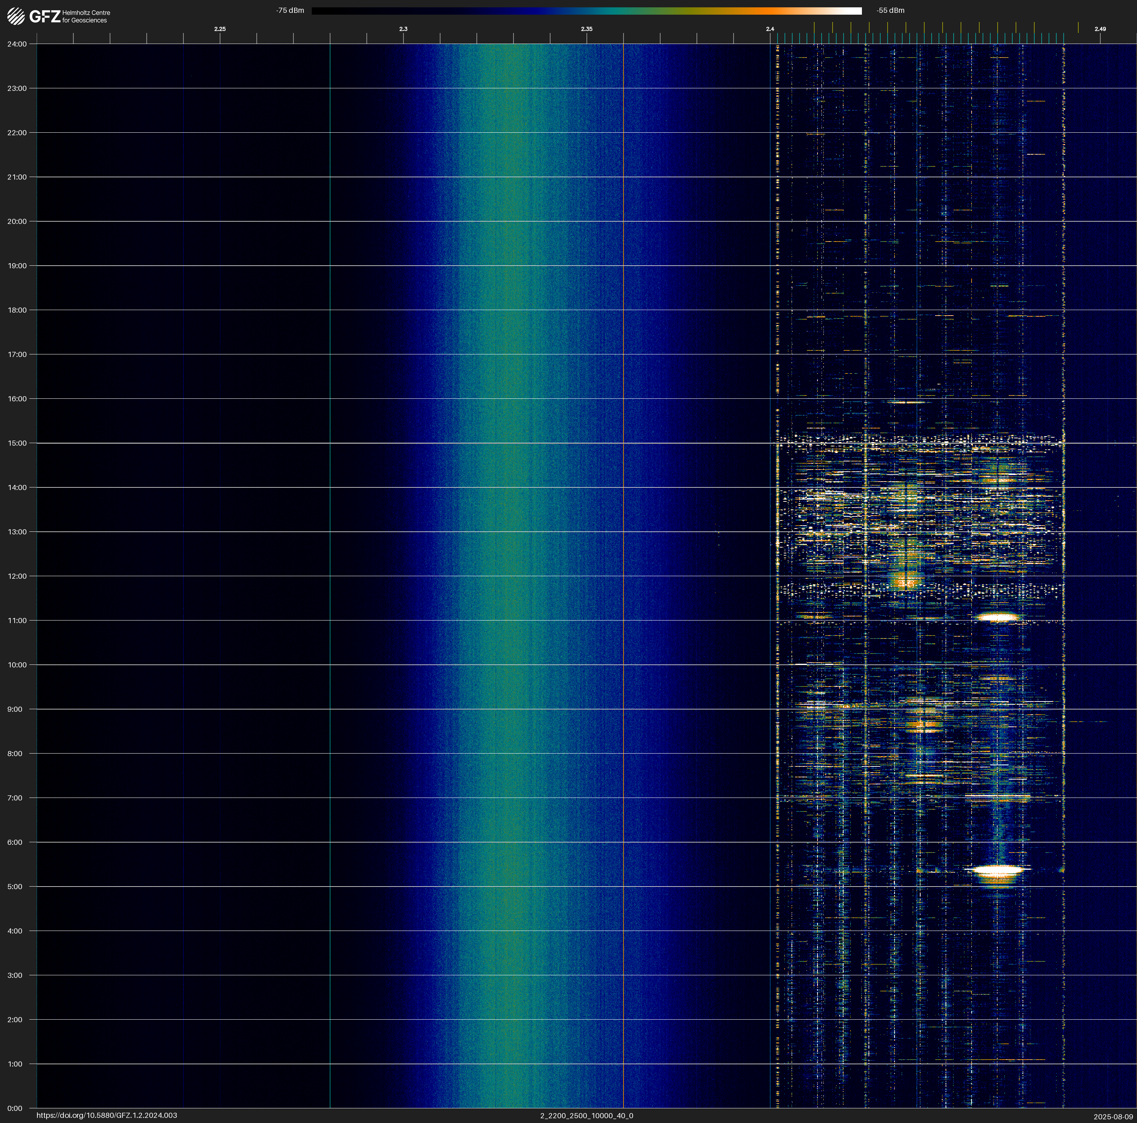
Task: Select the 12:00 time axis label
Action: pyautogui.click(x=17, y=576)
